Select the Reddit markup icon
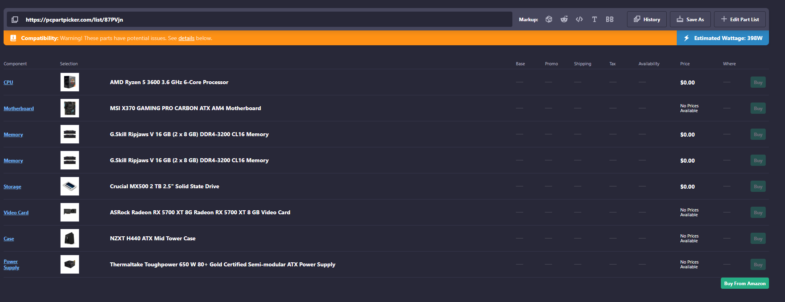 point(564,19)
